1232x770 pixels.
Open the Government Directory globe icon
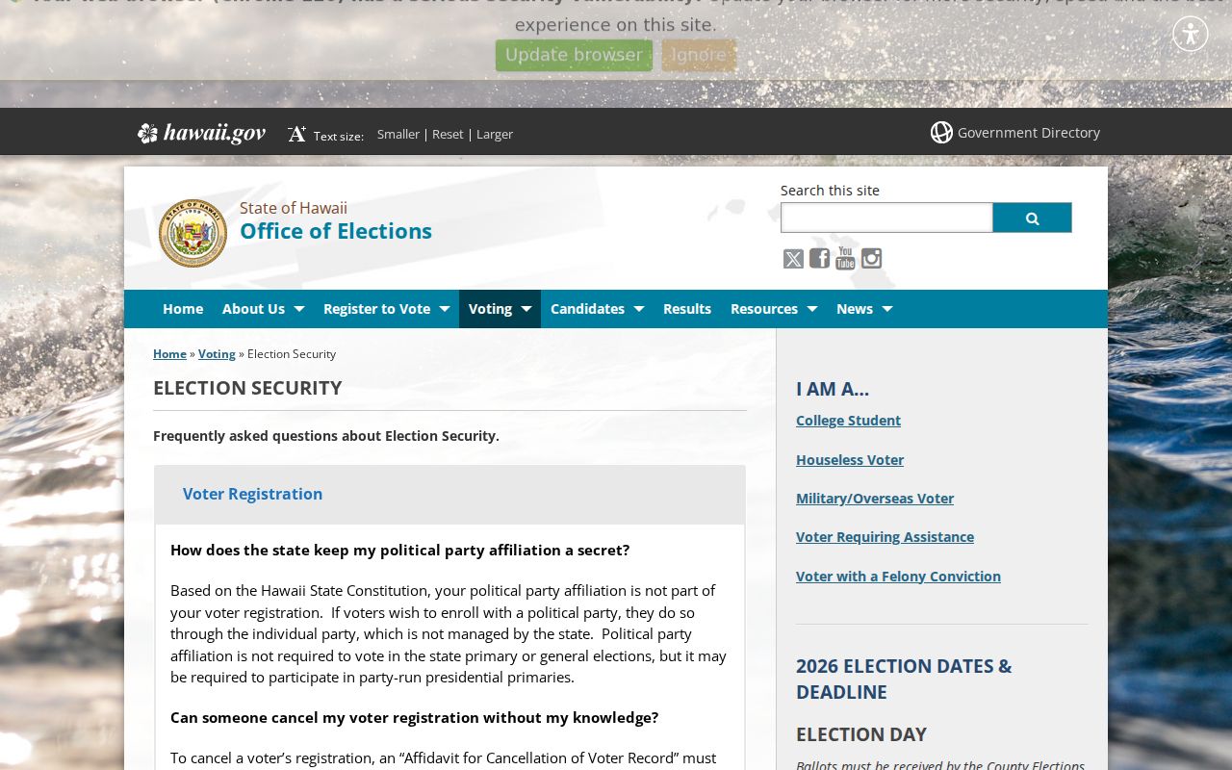pos(941,133)
